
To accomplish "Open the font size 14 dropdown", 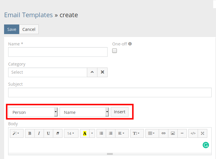I will [71, 133].
